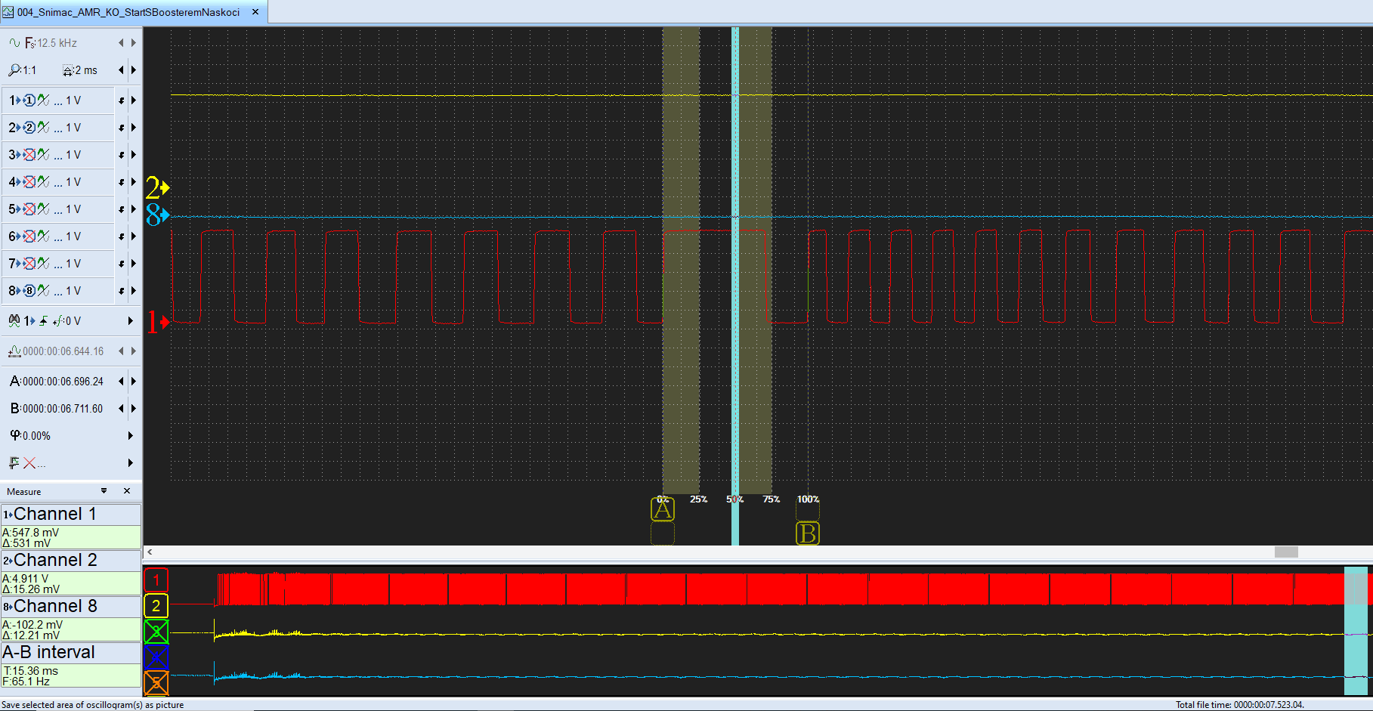Click the 2 ms time scale icon
The height and width of the screenshot is (711, 1373).
[68, 70]
